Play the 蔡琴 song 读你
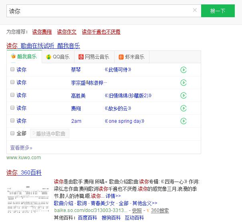 pyautogui.click(x=184, y=70)
